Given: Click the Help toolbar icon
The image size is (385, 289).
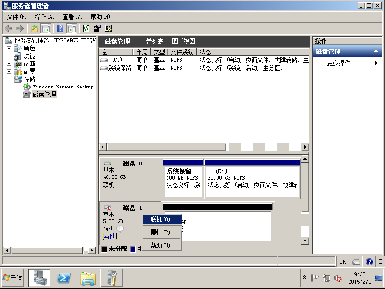Looking at the screenshot, I should point(60,28).
